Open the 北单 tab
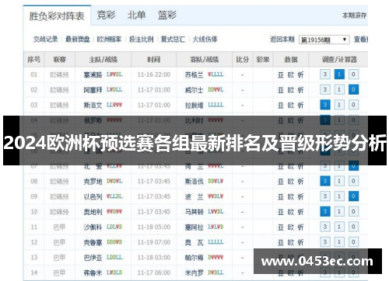 [136, 15]
